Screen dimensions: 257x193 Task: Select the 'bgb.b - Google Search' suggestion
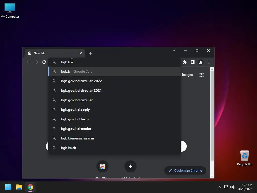pos(114,71)
